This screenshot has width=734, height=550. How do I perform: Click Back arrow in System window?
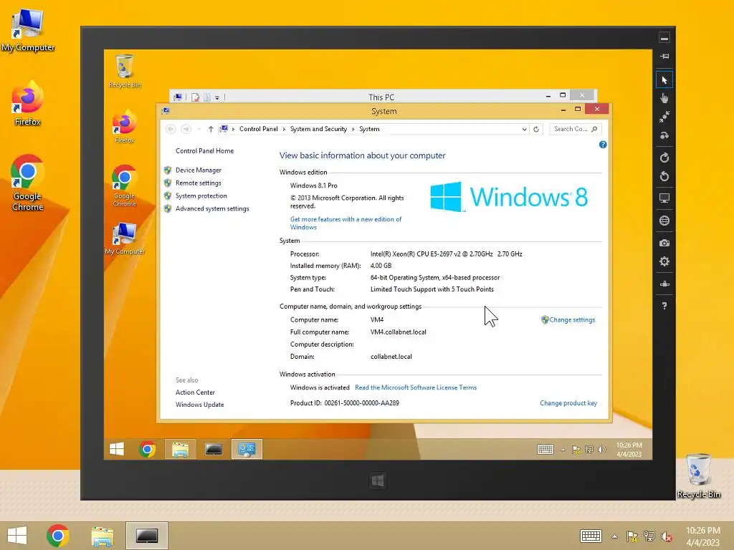coord(171,129)
